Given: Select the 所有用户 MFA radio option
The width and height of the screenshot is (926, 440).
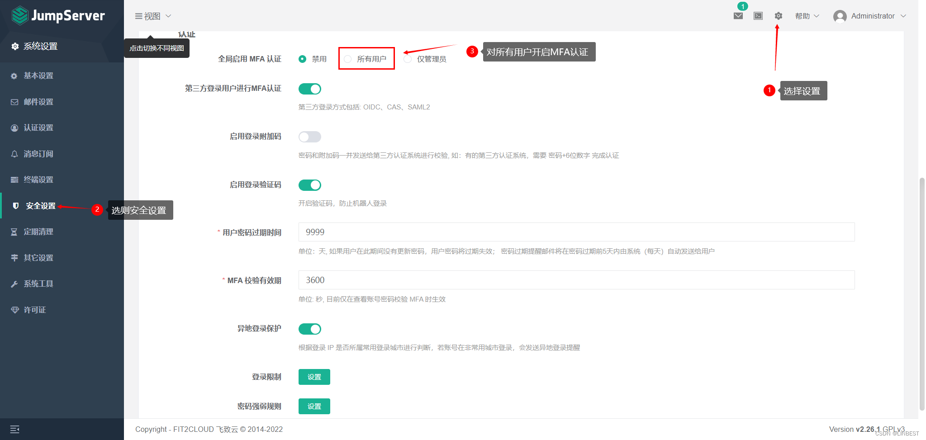Looking at the screenshot, I should [x=347, y=58].
